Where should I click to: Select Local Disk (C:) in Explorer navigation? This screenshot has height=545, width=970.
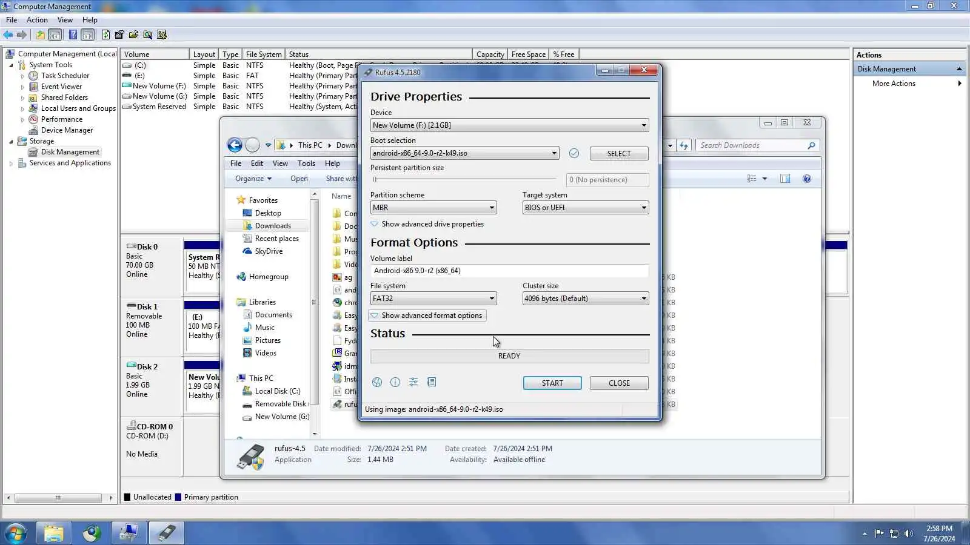pyautogui.click(x=278, y=391)
